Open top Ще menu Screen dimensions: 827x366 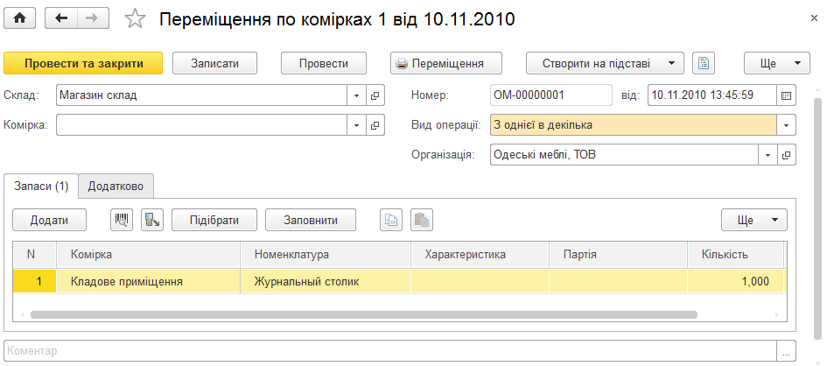point(776,63)
